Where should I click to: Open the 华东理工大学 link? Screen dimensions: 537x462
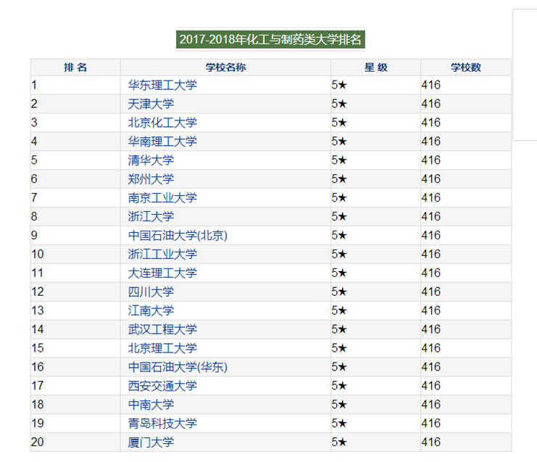coord(162,85)
